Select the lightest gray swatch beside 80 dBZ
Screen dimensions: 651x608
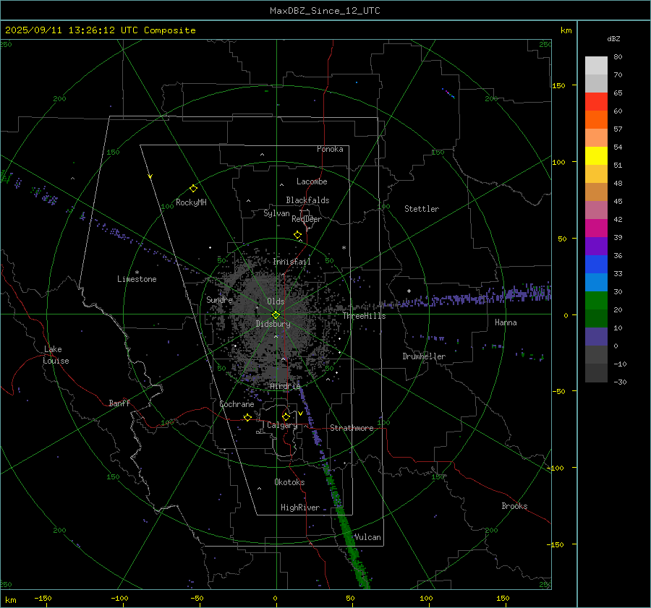[x=596, y=66]
